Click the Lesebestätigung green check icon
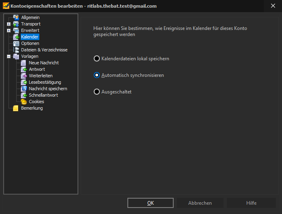The image size is (282, 214). point(24,82)
